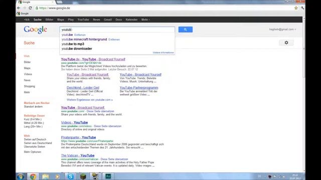321x180 pixels.
Task: Filter by Shopping in left sidebar
Action: click(x=30, y=86)
